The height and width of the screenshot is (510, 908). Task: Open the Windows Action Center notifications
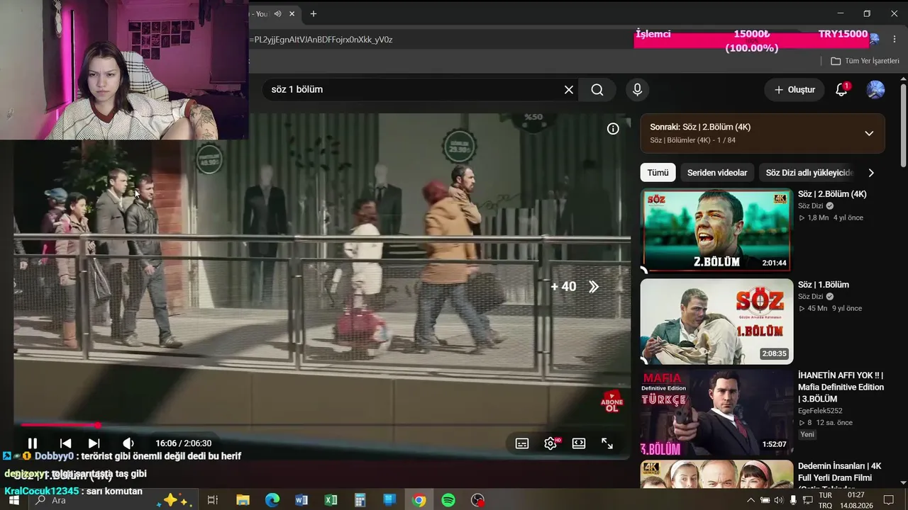888,500
